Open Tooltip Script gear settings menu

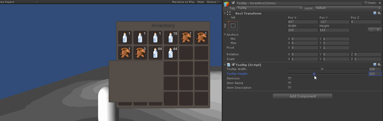(x=379, y=65)
